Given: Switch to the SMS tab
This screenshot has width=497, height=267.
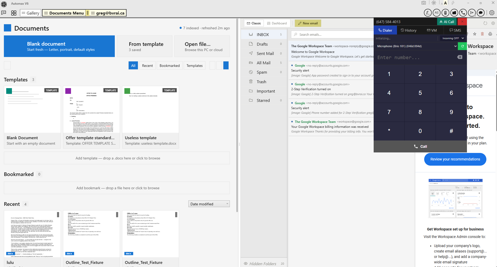Looking at the screenshot, I should tap(455, 30).
